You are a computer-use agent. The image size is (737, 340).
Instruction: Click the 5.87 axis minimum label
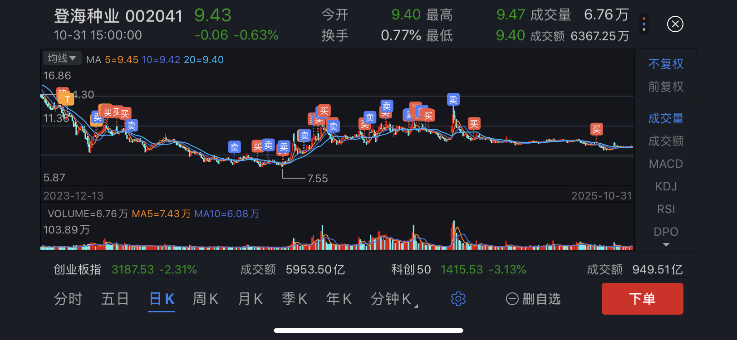(54, 178)
